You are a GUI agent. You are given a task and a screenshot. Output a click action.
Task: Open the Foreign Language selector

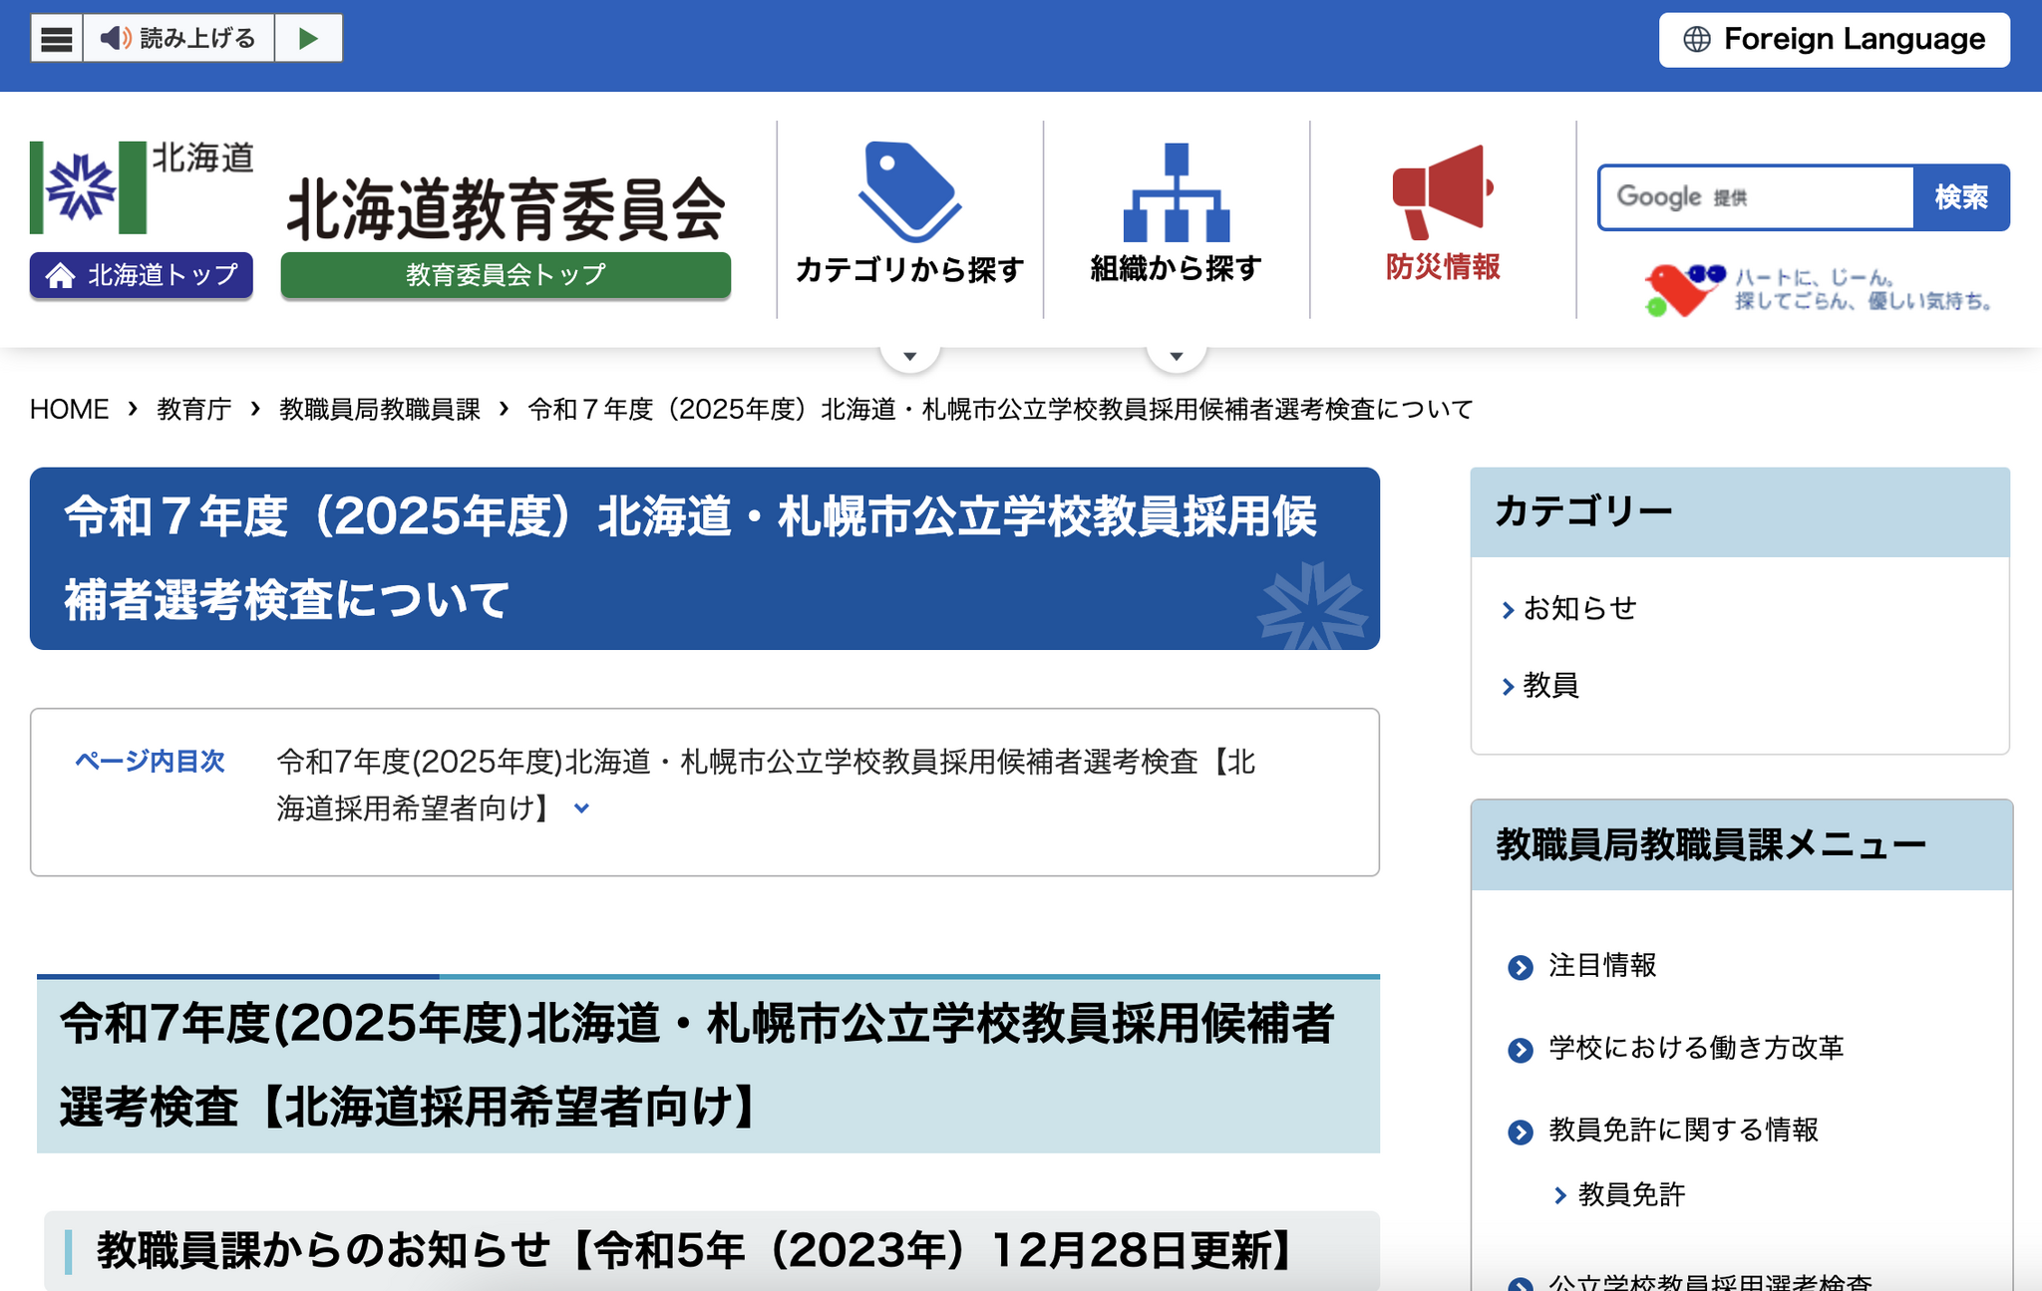[x=1834, y=40]
